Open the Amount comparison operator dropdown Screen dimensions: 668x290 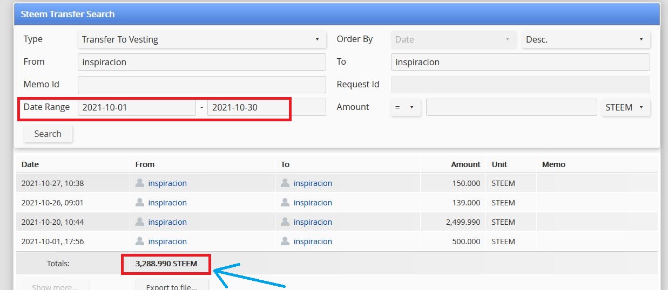pos(406,107)
